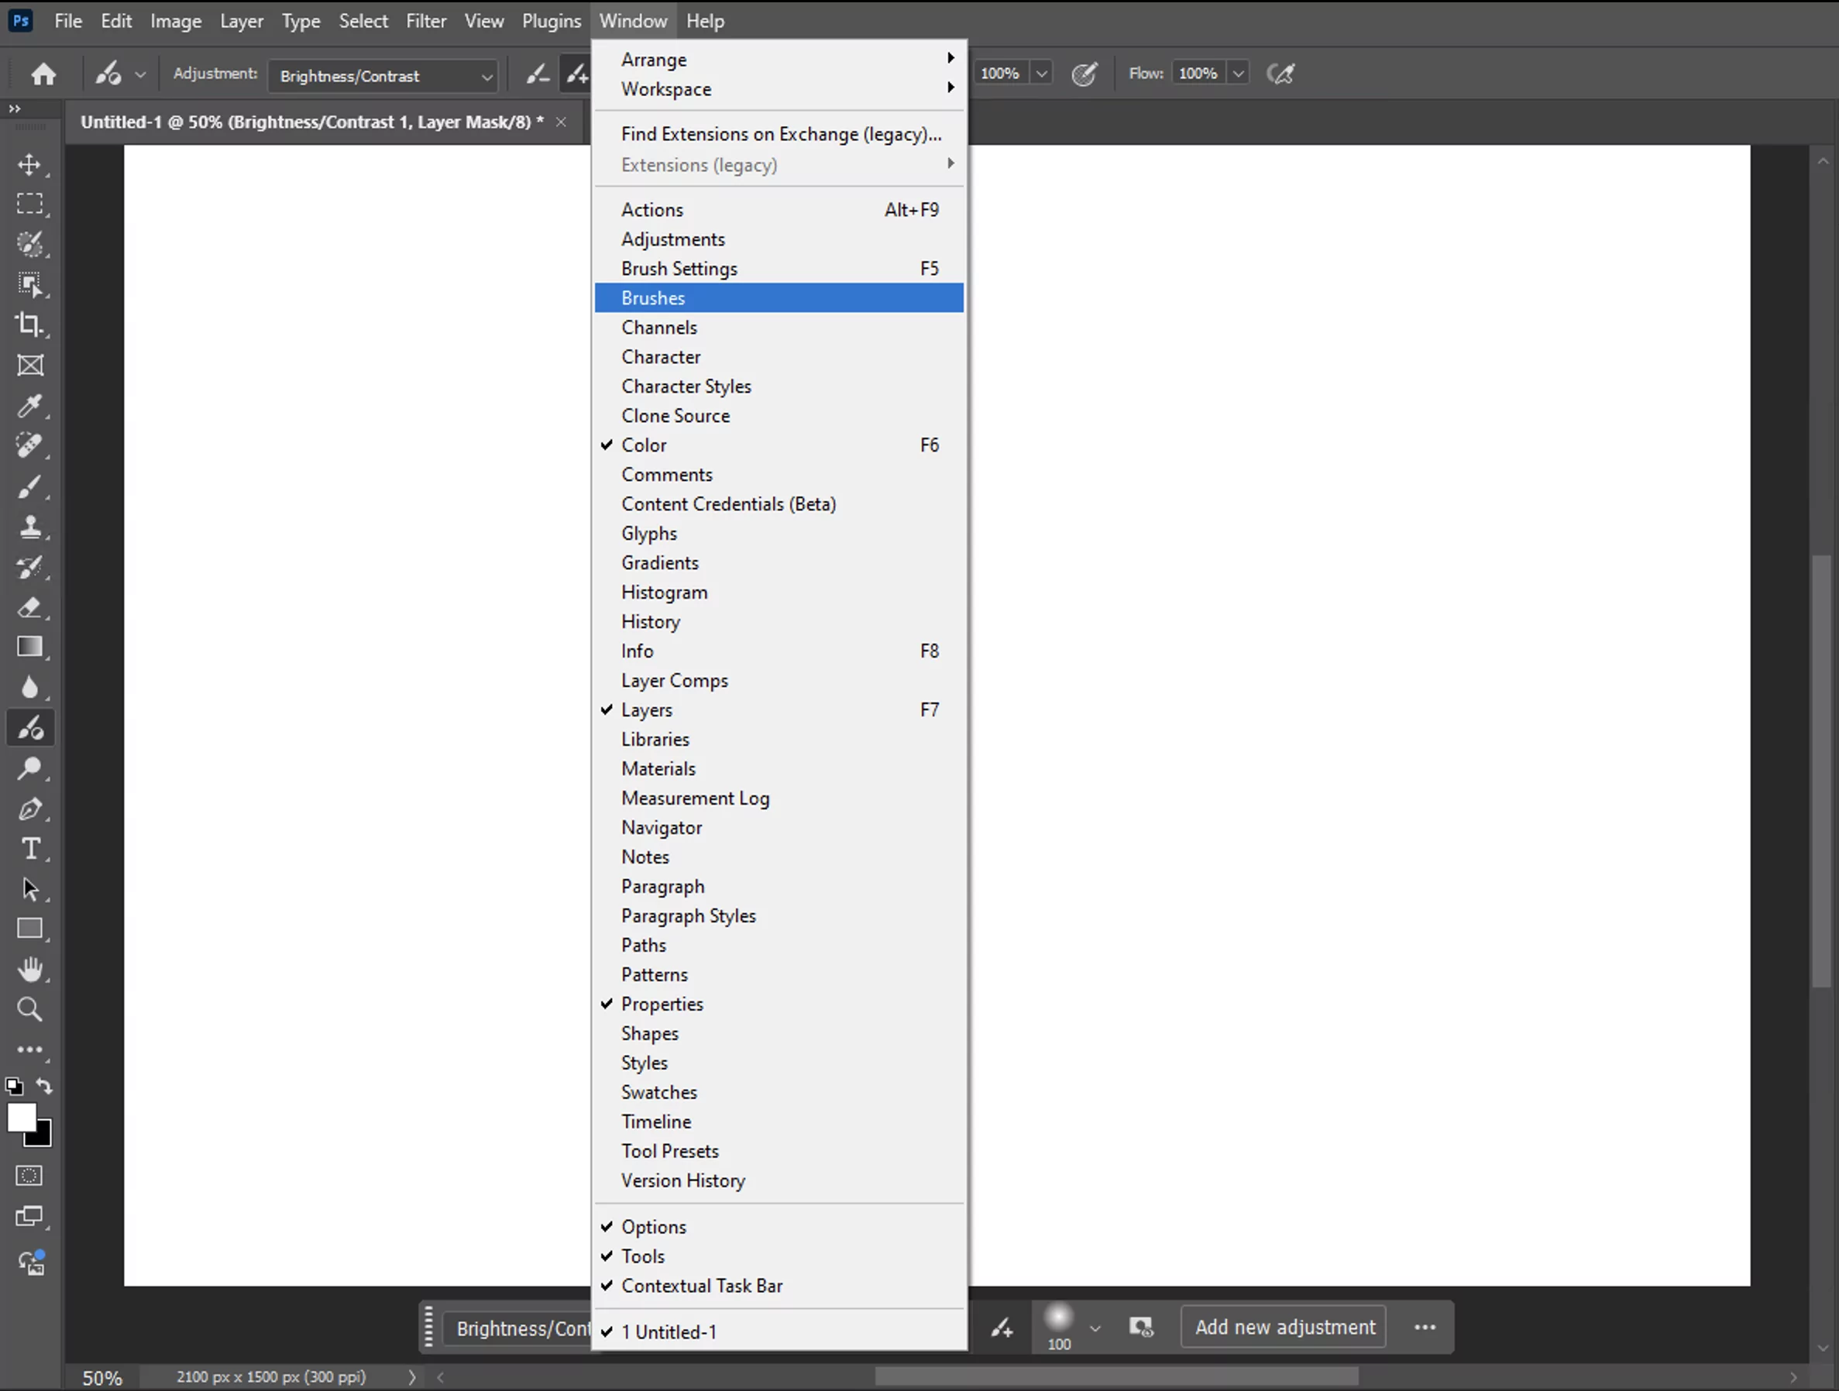Close the Untitled-1 document tab
This screenshot has width=1839, height=1391.
coord(561,122)
